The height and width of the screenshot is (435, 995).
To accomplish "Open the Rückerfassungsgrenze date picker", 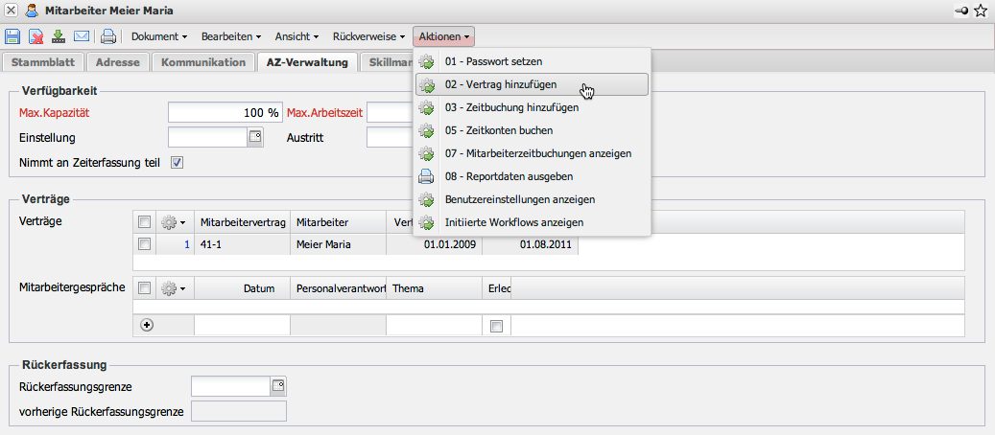I will click(278, 386).
